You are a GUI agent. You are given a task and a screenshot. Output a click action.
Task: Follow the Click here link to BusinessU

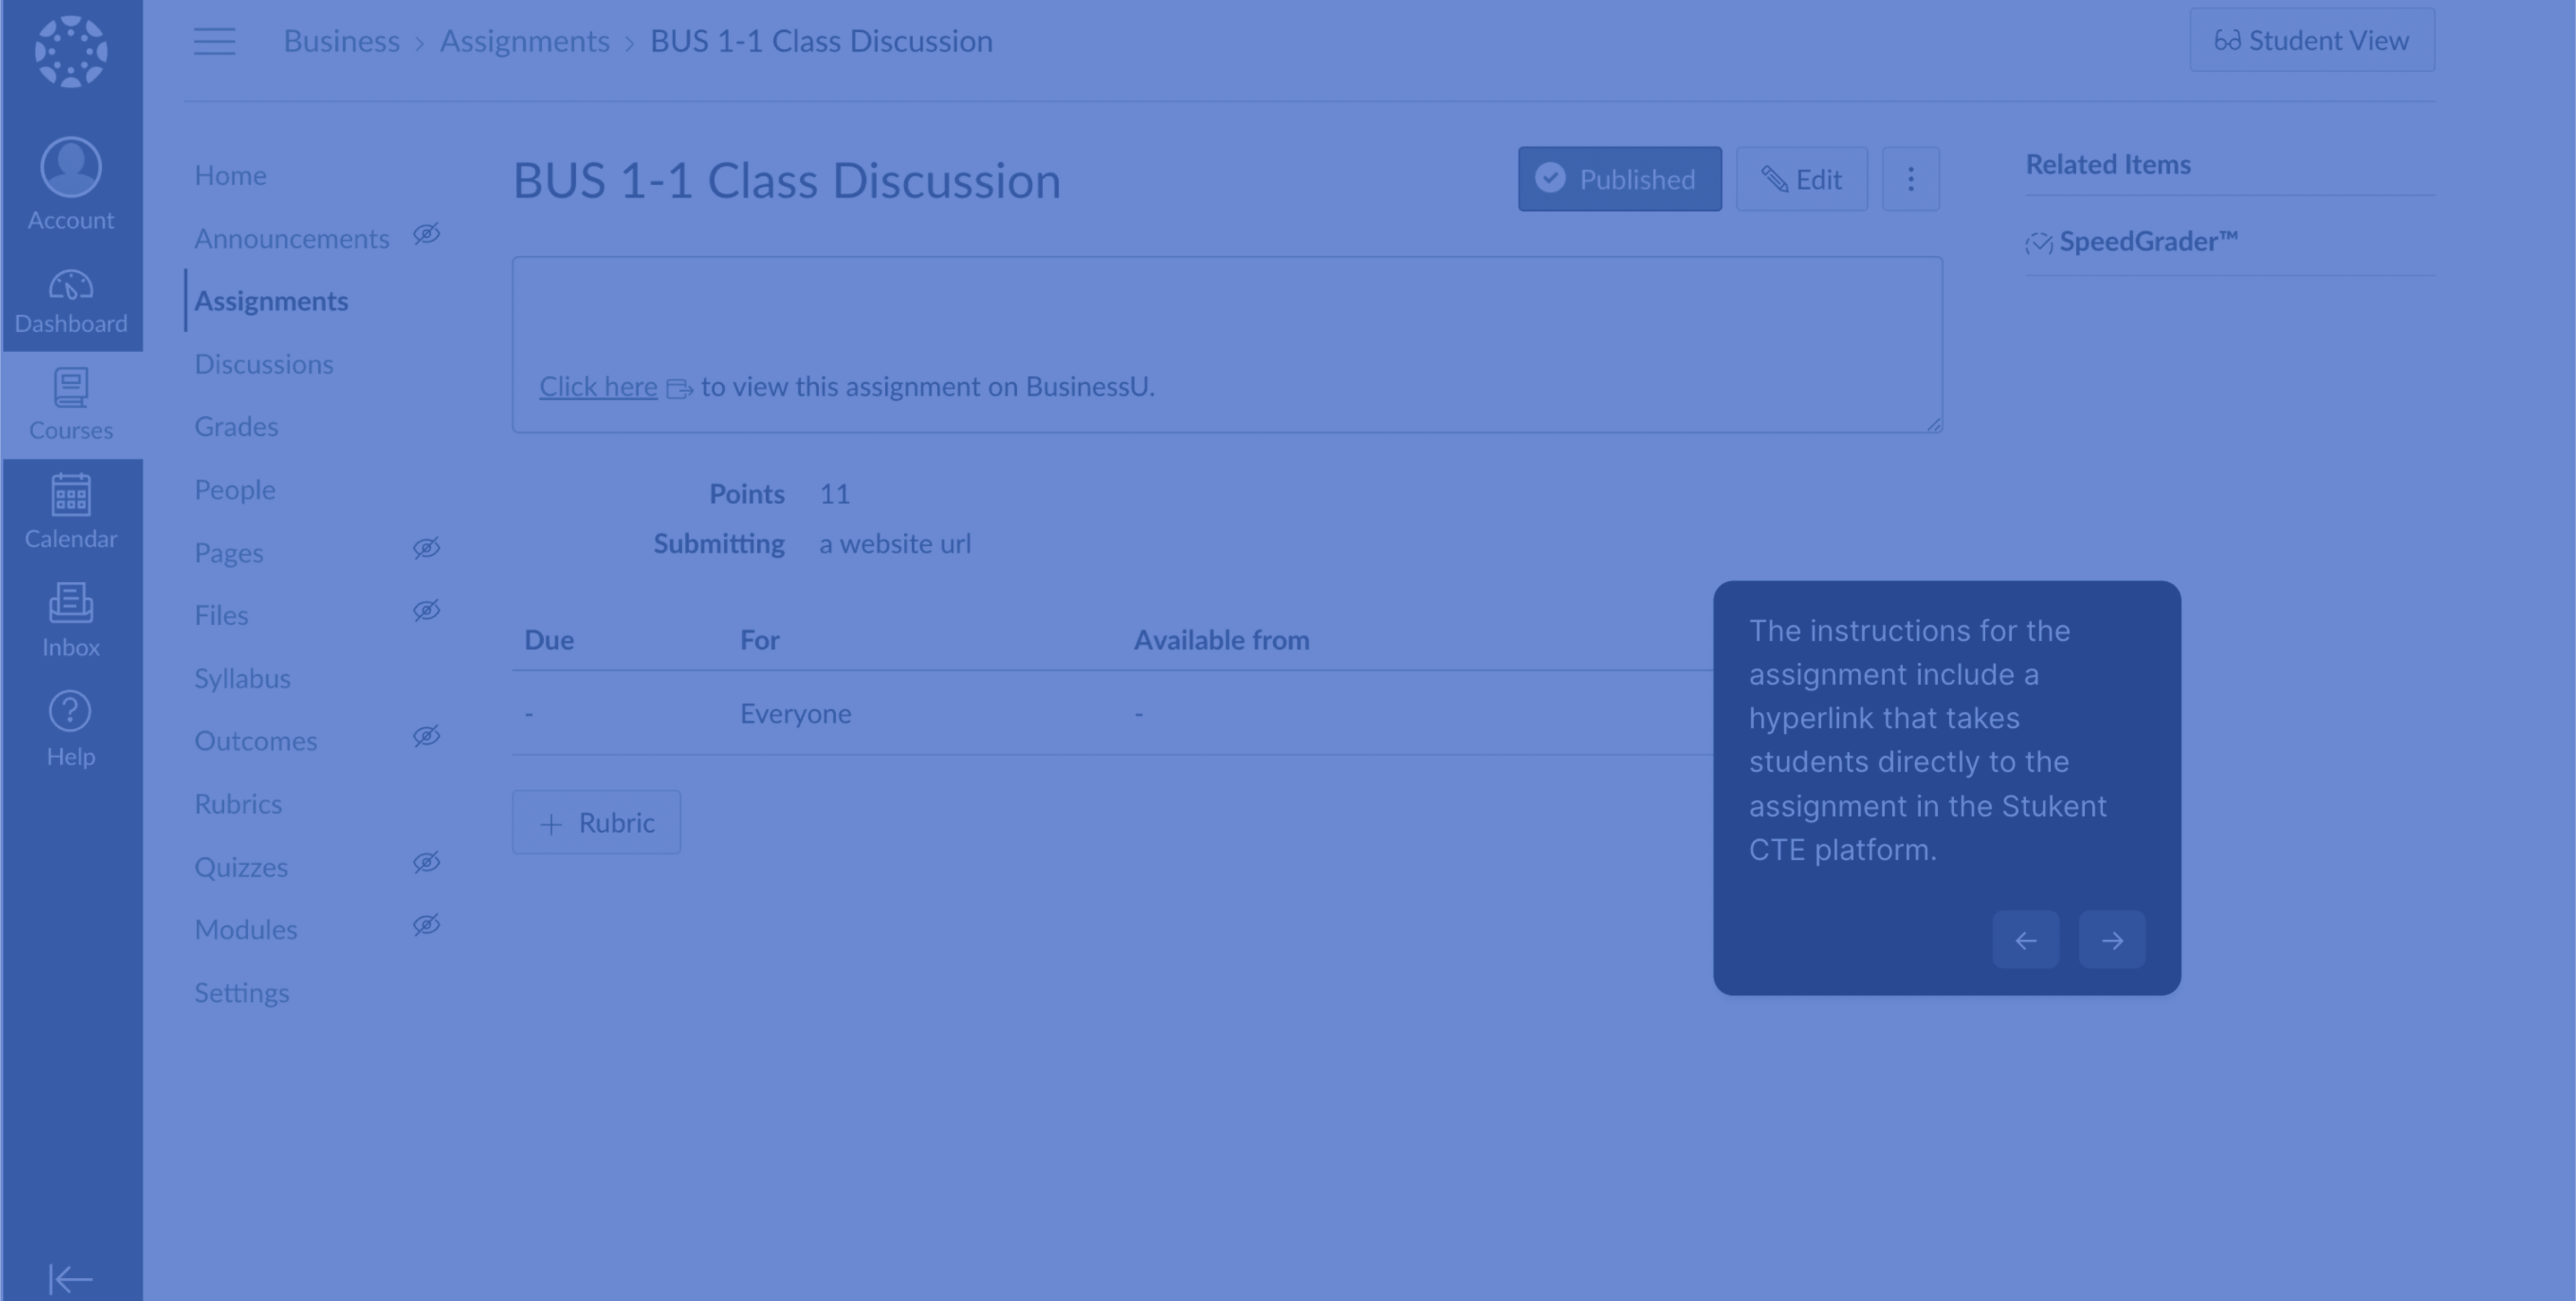click(x=598, y=387)
